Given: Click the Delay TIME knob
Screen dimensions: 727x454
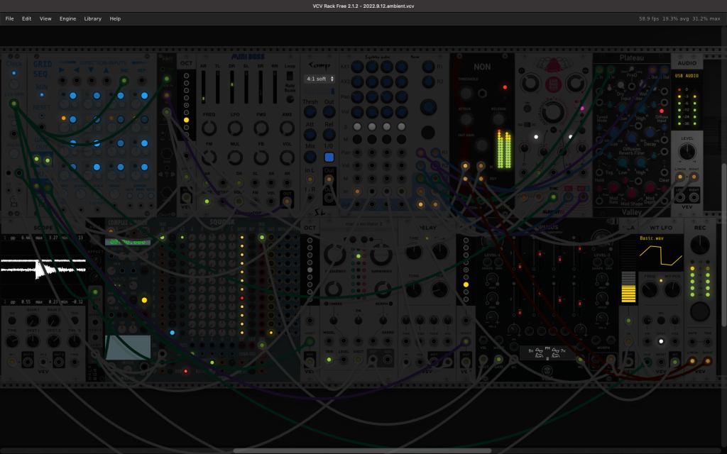Looking at the screenshot, I should coord(413,252).
